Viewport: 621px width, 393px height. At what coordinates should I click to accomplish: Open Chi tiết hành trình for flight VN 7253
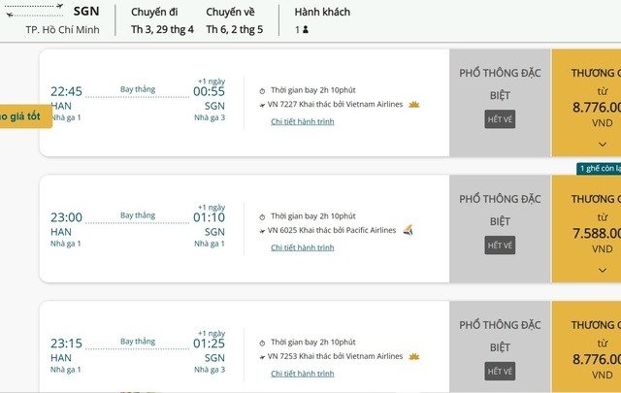point(302,374)
